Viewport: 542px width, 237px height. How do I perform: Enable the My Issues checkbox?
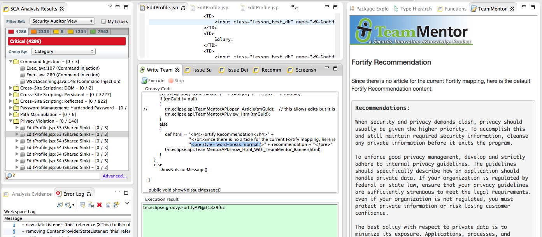pos(103,21)
